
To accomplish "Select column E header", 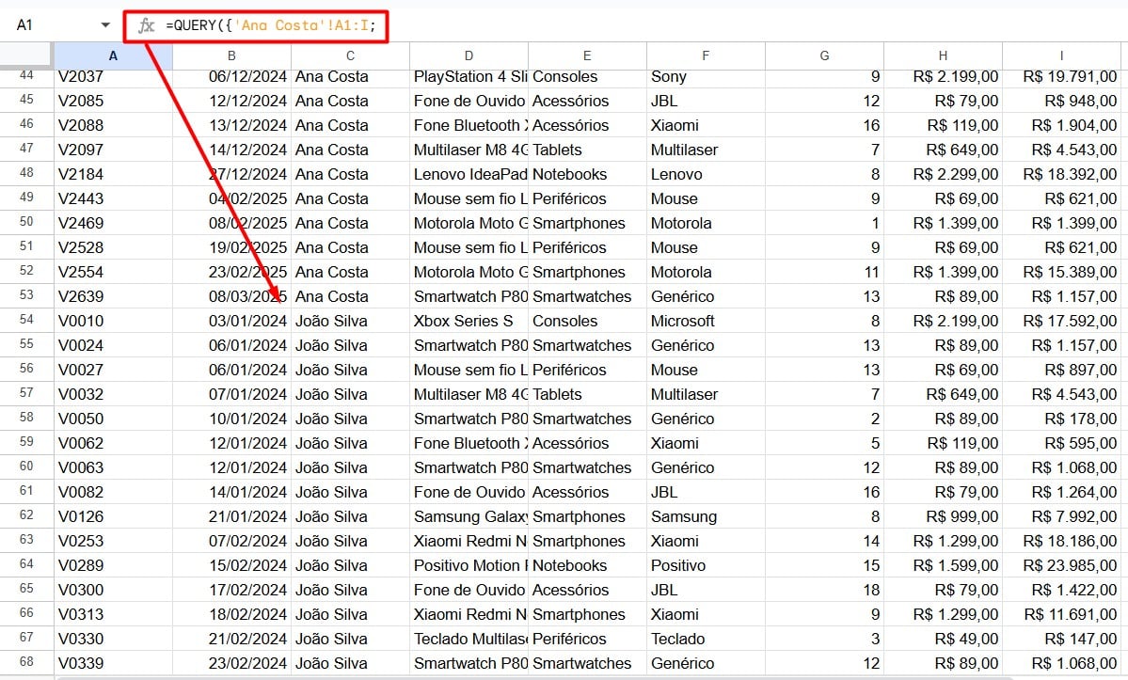I will coord(587,55).
